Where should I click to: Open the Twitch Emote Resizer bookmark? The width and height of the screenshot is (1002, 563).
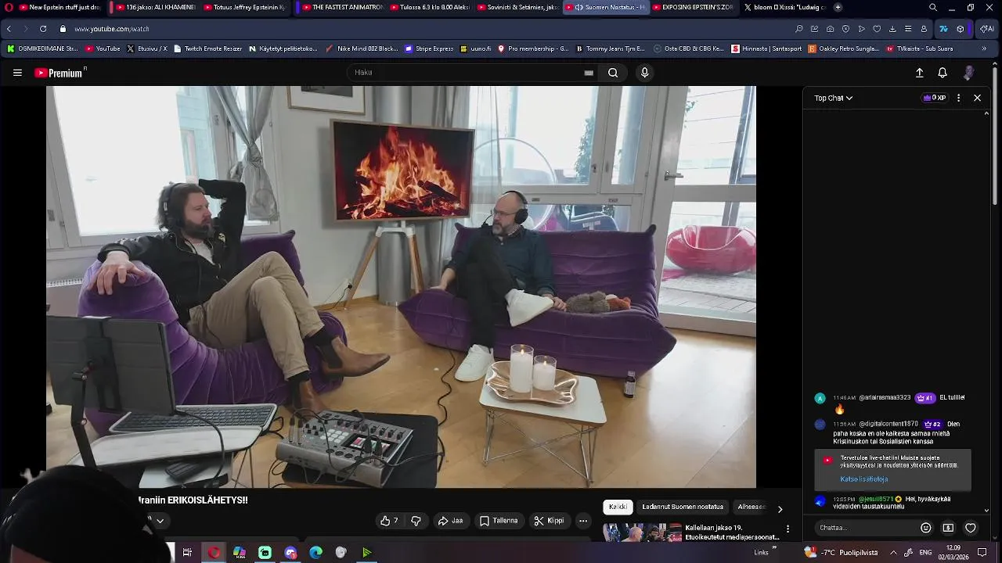[208, 48]
